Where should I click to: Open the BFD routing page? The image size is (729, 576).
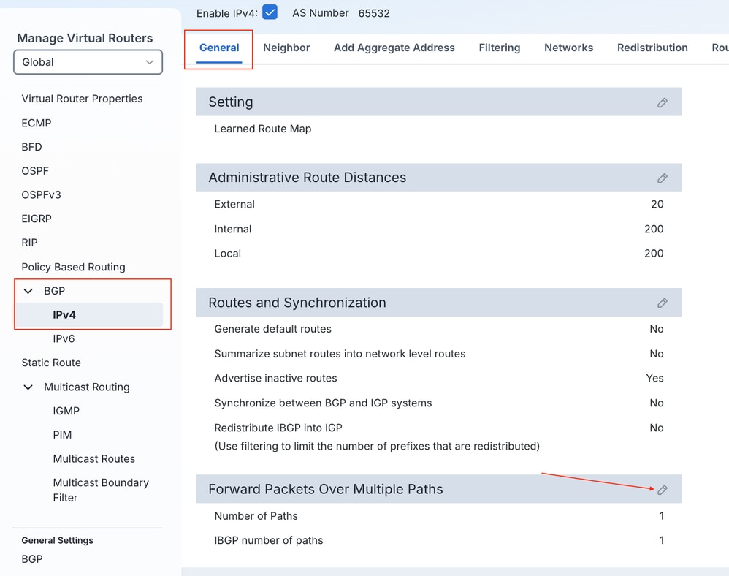click(x=31, y=147)
